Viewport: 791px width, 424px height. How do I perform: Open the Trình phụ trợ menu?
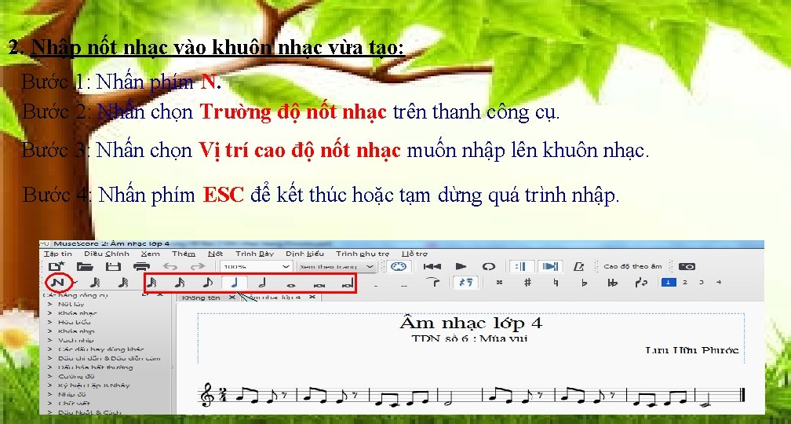coord(363,254)
